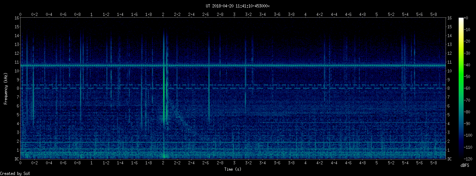476x176 pixels.
Task: Click the 'Frequency (kHz)' axis label
Action: [x=6, y=88]
